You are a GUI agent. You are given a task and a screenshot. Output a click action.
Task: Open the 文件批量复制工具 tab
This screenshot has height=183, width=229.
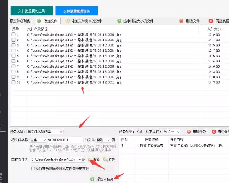point(32,11)
